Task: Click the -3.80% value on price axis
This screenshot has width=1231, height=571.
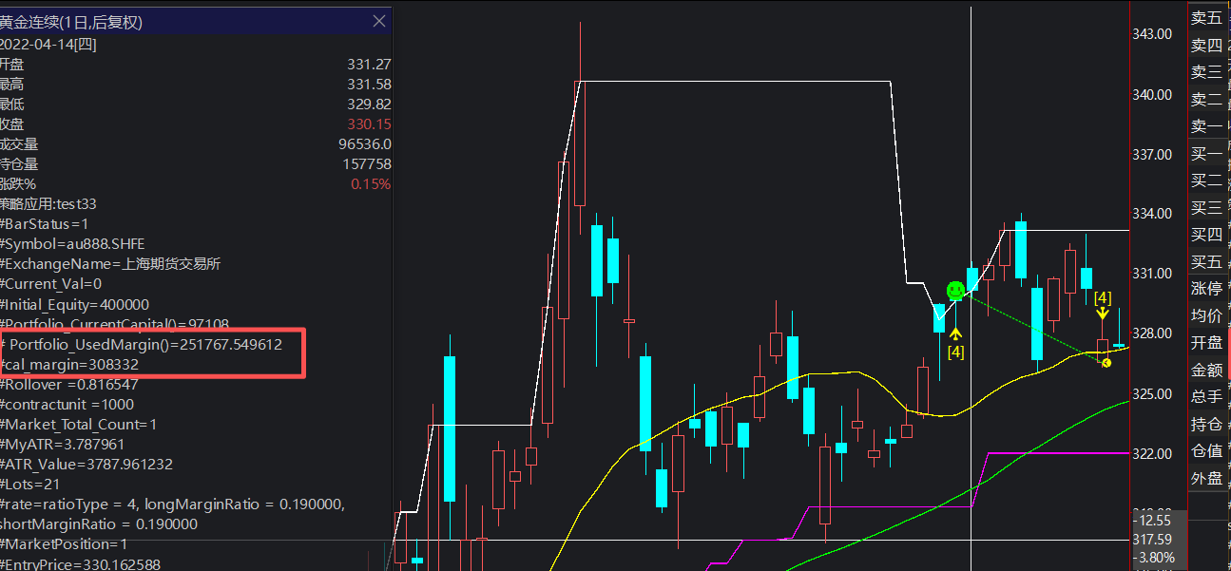Action: click(1156, 557)
